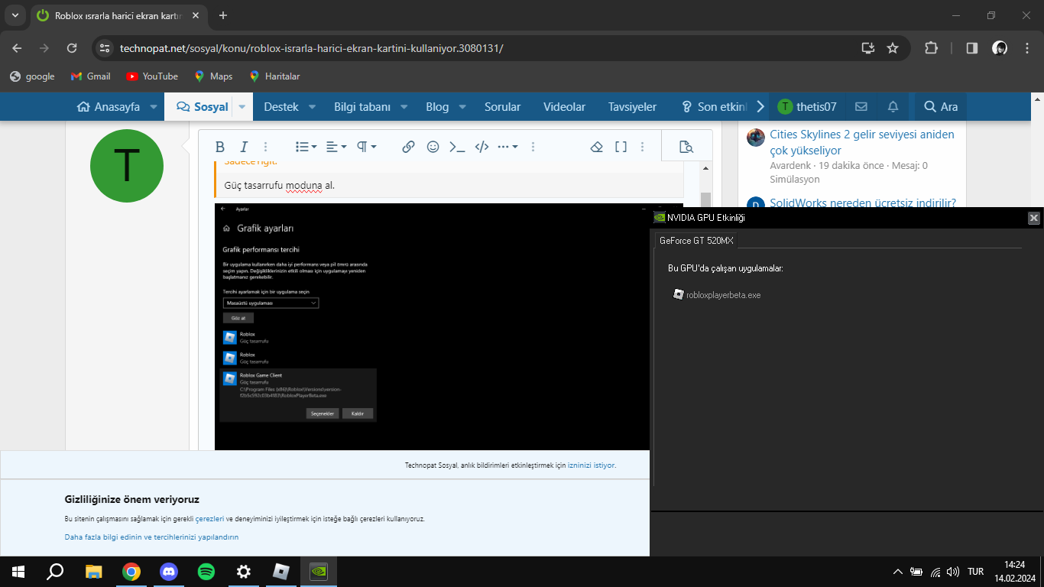Open the Chrome three-dot menu
Viewport: 1044px width, 587px height.
pyautogui.click(x=1026, y=48)
